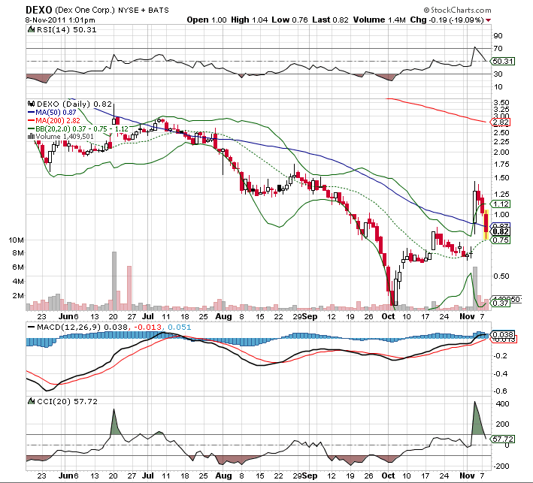The width and height of the screenshot is (533, 483).
Task: Click the green 1.12 upper band price tag
Action: click(501, 204)
